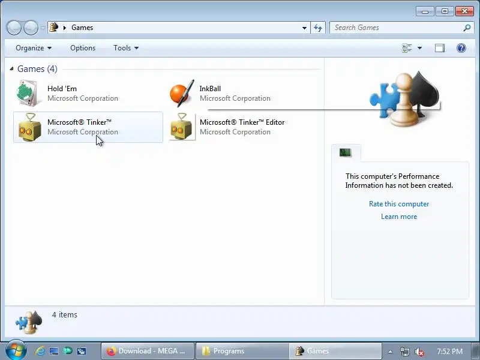Show hidden tray icons arrow

coord(390,352)
